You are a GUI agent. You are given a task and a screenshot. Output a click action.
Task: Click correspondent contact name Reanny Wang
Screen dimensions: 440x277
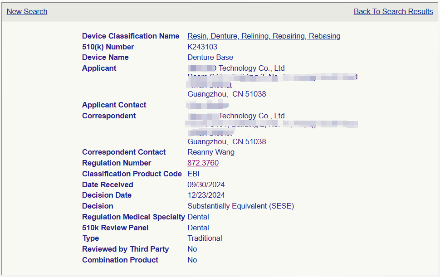pyautogui.click(x=210, y=152)
